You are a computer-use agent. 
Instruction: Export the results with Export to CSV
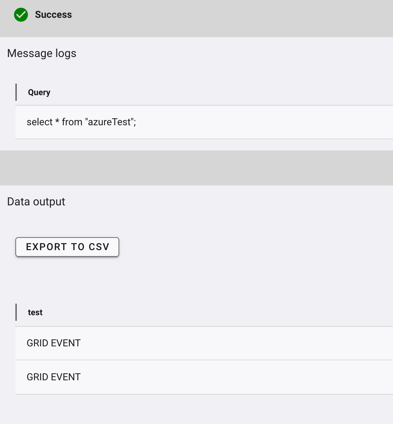(x=67, y=247)
